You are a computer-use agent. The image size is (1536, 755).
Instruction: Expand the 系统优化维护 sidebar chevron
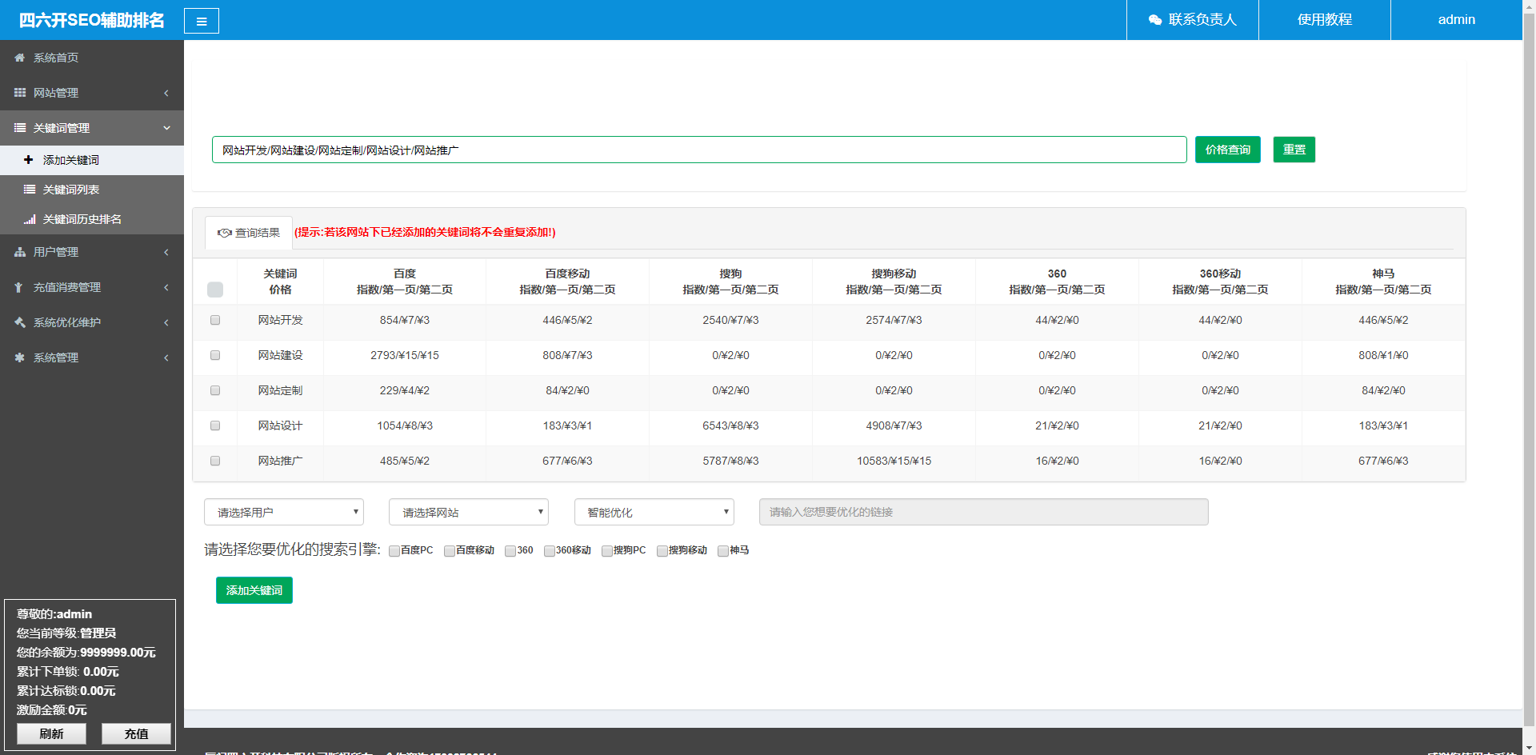click(166, 322)
